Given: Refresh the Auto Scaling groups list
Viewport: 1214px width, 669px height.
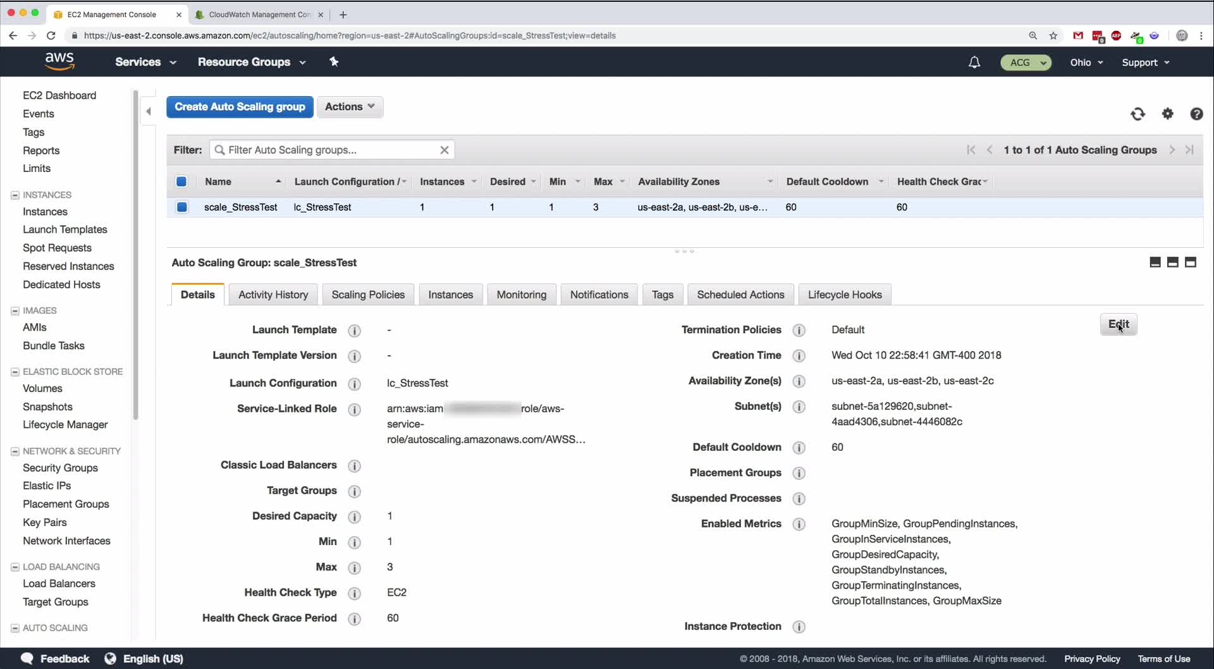Looking at the screenshot, I should coord(1137,114).
